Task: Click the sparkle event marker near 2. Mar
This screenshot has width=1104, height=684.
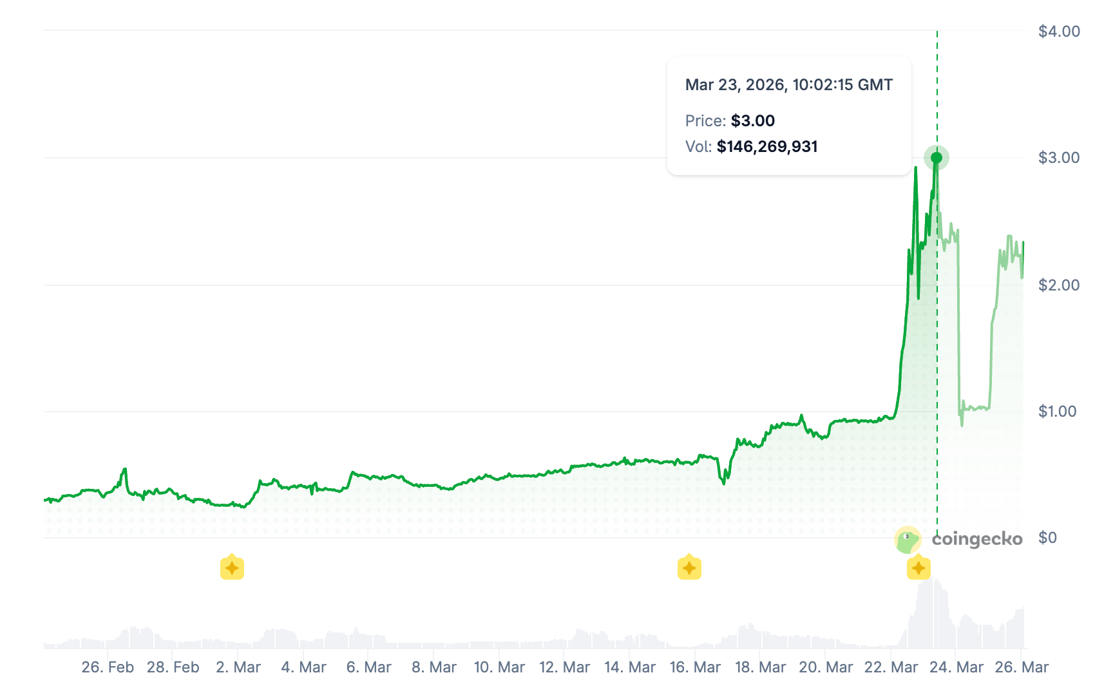Action: pyautogui.click(x=232, y=567)
